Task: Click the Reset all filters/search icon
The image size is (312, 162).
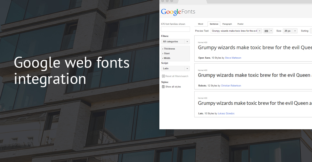Action: (163, 76)
